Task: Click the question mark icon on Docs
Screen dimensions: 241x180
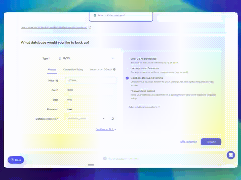Action: (12, 160)
